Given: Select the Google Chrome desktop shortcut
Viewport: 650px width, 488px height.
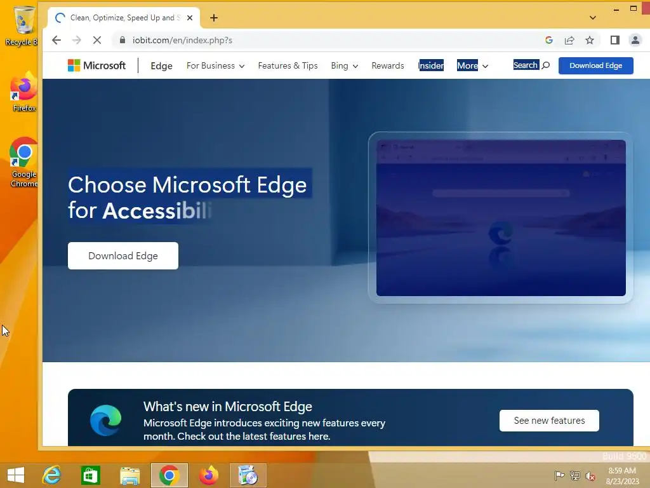Looking at the screenshot, I should 24,163.
